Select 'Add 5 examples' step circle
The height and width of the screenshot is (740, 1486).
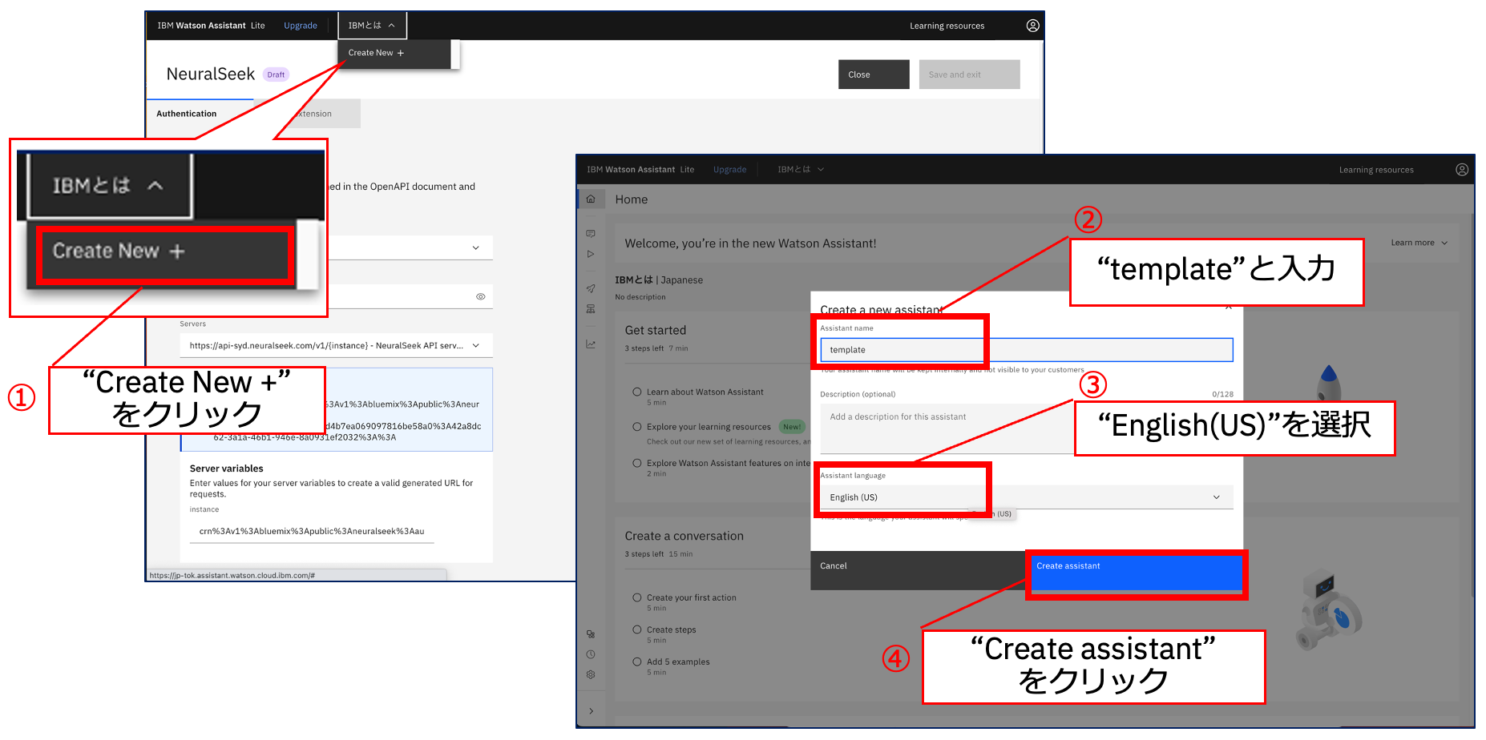point(637,662)
